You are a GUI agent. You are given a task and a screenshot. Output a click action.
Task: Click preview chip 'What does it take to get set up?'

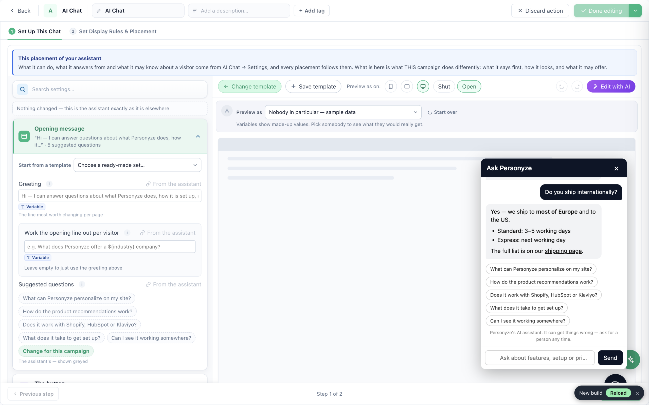[x=527, y=308]
